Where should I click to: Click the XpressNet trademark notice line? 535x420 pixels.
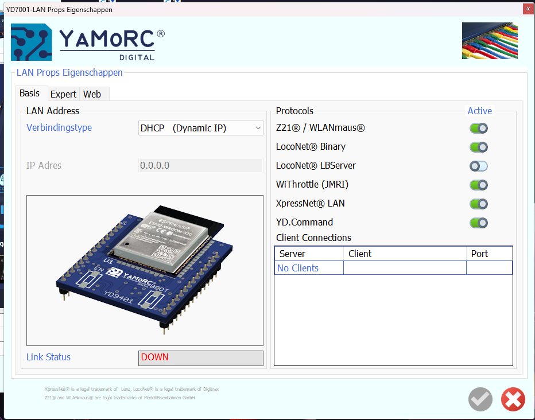pyautogui.click(x=131, y=389)
